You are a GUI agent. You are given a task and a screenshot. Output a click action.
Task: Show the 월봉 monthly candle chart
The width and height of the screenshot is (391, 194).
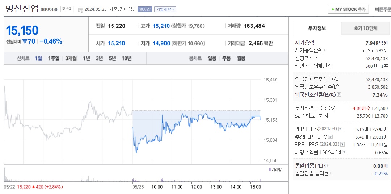[241, 59]
